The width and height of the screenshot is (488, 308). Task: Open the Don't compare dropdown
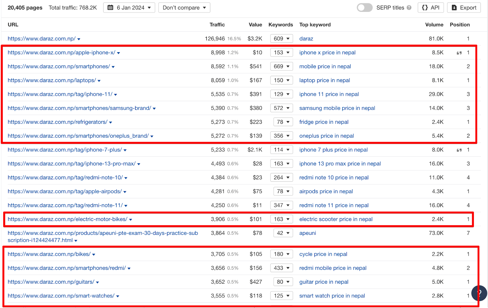(184, 8)
